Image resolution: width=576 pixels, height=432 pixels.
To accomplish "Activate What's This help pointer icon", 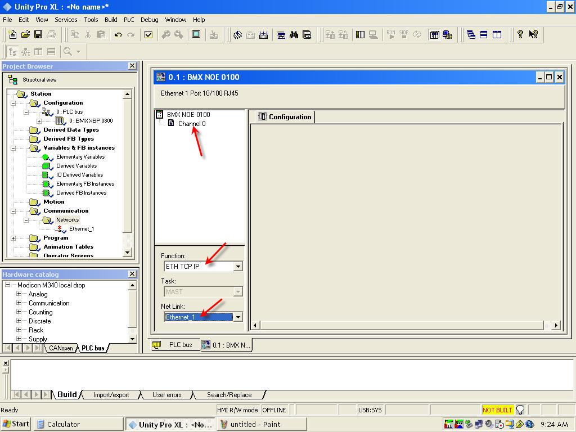I will click(x=533, y=34).
